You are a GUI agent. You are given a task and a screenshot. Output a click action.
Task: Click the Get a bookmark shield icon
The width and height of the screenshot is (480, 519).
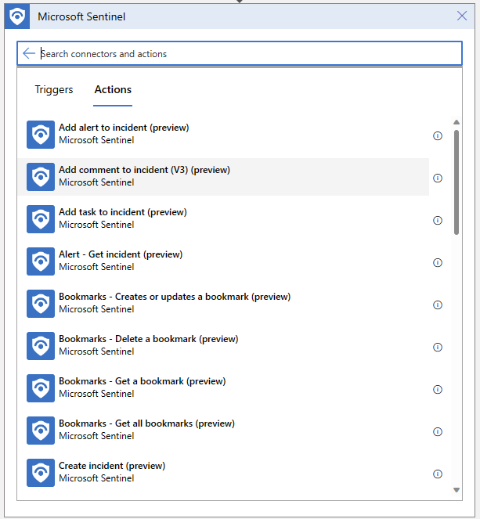pyautogui.click(x=41, y=388)
